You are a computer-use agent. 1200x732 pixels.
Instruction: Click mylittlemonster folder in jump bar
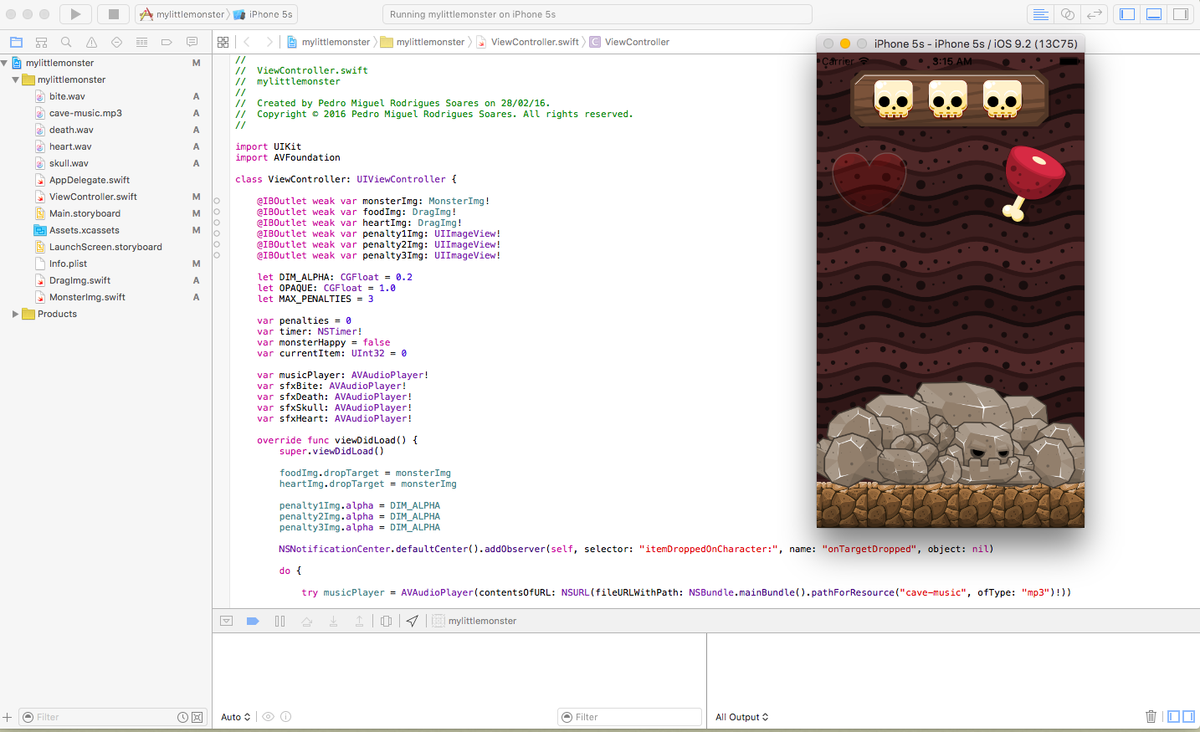pyautogui.click(x=423, y=42)
